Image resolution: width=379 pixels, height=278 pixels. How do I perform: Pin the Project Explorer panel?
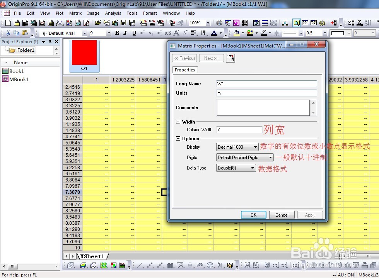click(x=50, y=42)
